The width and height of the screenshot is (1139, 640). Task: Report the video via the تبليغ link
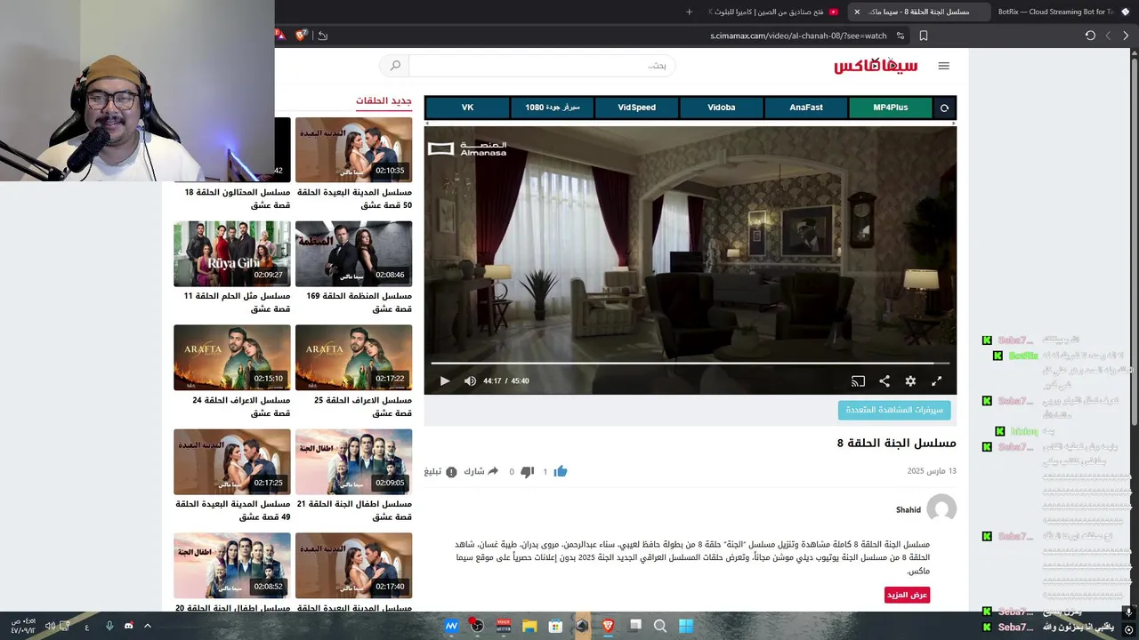tap(440, 471)
